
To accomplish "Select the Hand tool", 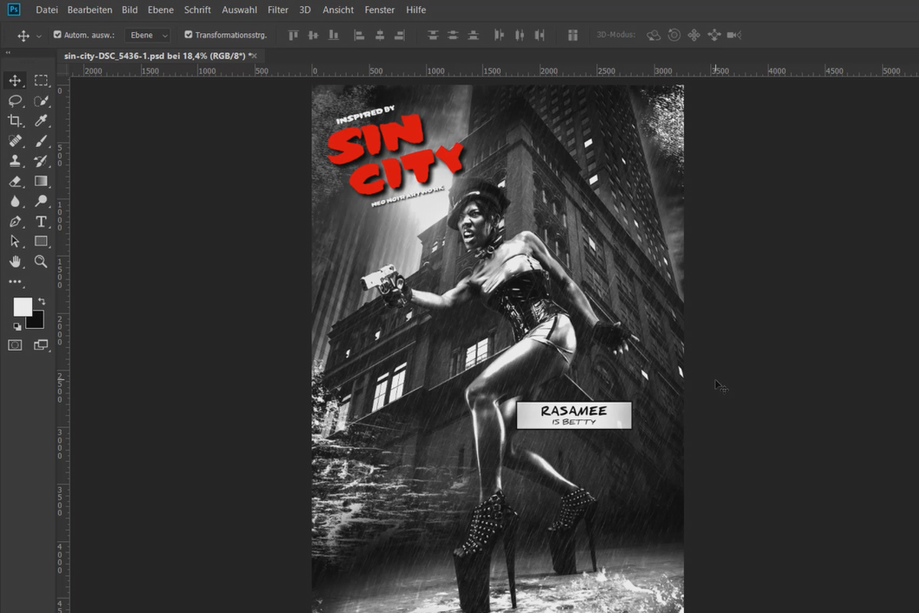I will tap(15, 261).
